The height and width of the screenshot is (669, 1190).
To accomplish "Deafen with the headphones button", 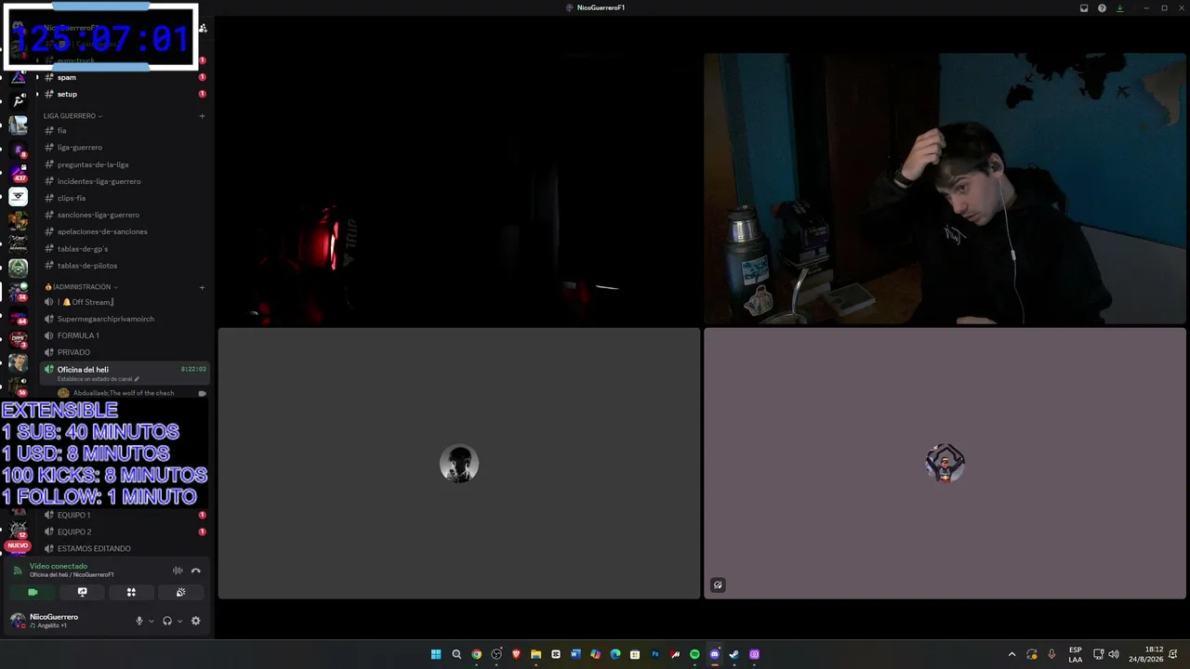I will tap(167, 621).
